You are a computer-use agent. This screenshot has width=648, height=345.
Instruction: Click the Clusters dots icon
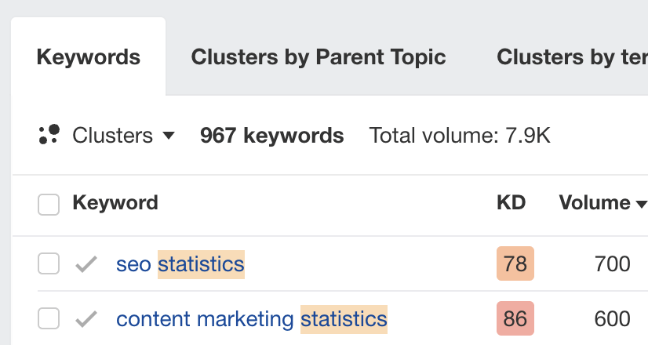click(x=49, y=135)
